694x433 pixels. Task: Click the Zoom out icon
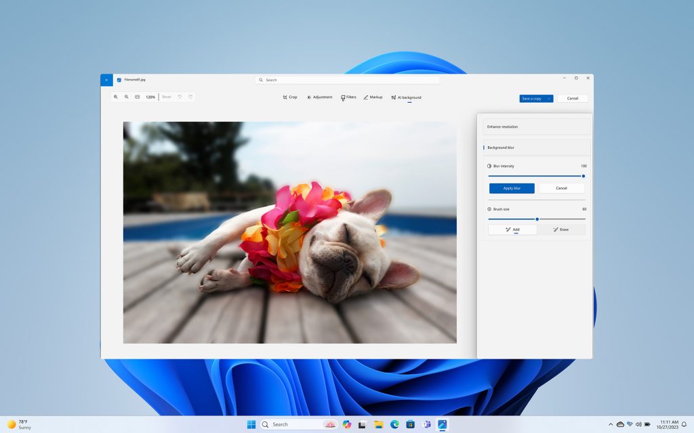(x=126, y=97)
